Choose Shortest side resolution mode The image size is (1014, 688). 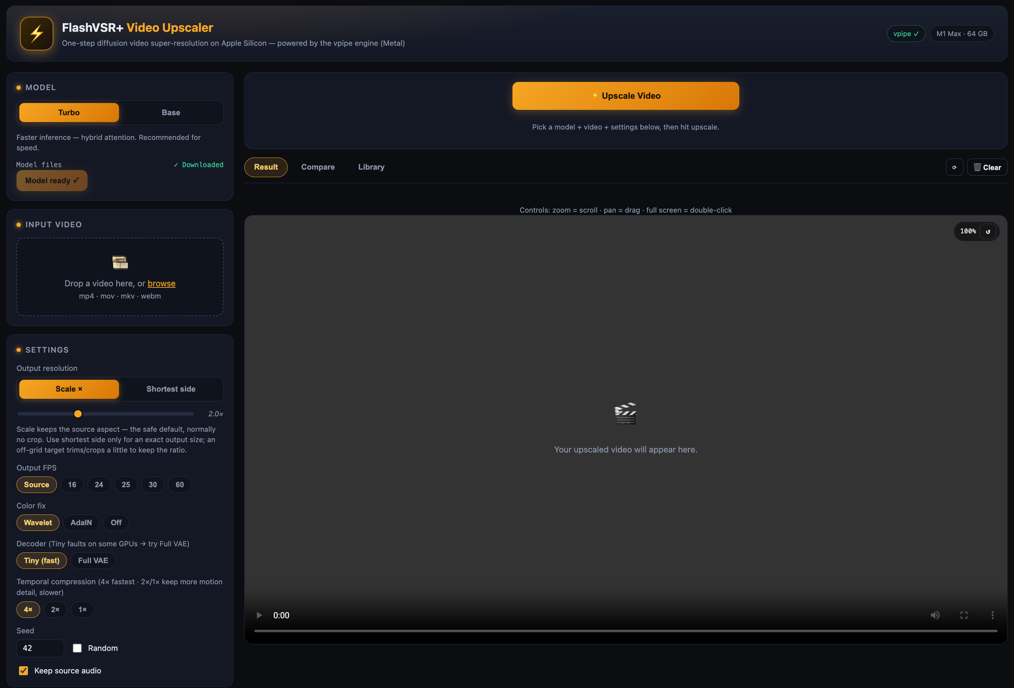pyautogui.click(x=171, y=389)
